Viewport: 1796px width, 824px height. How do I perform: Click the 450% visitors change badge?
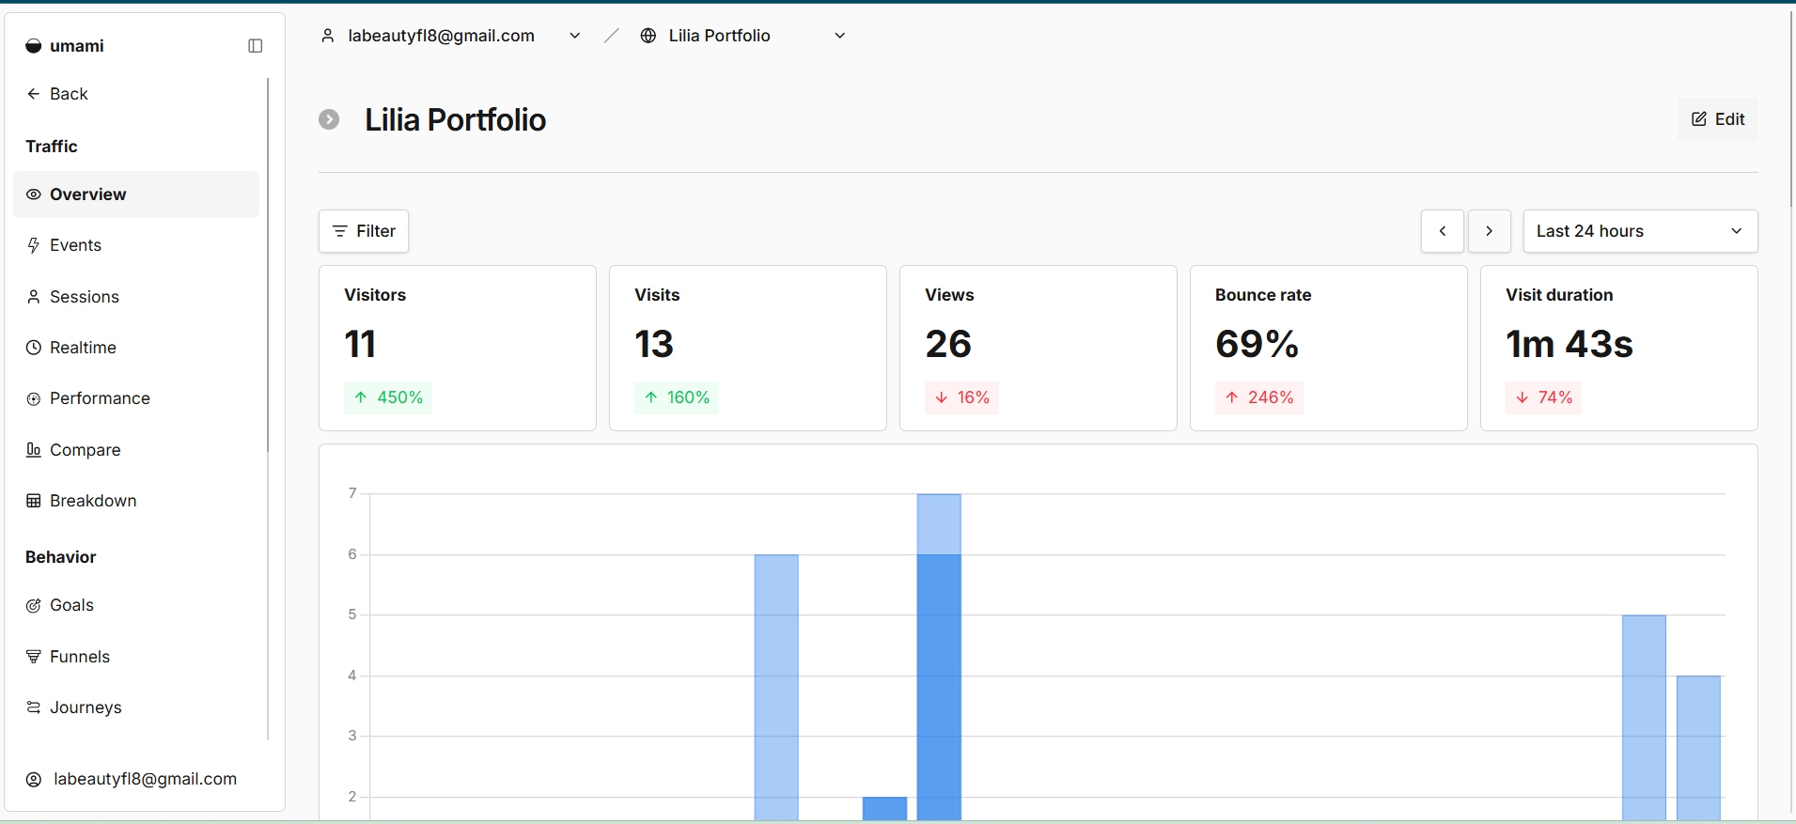(x=388, y=397)
